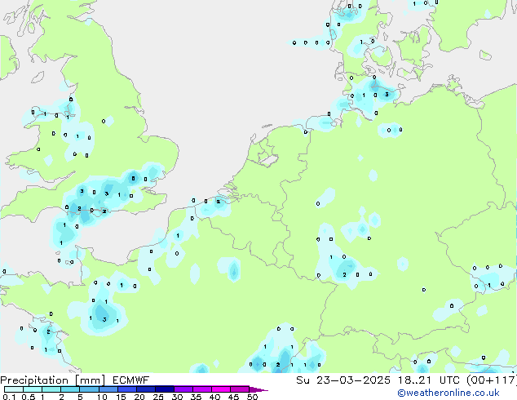Click the legend value 20
Screen dimensions: 517x400
[x=139, y=397]
